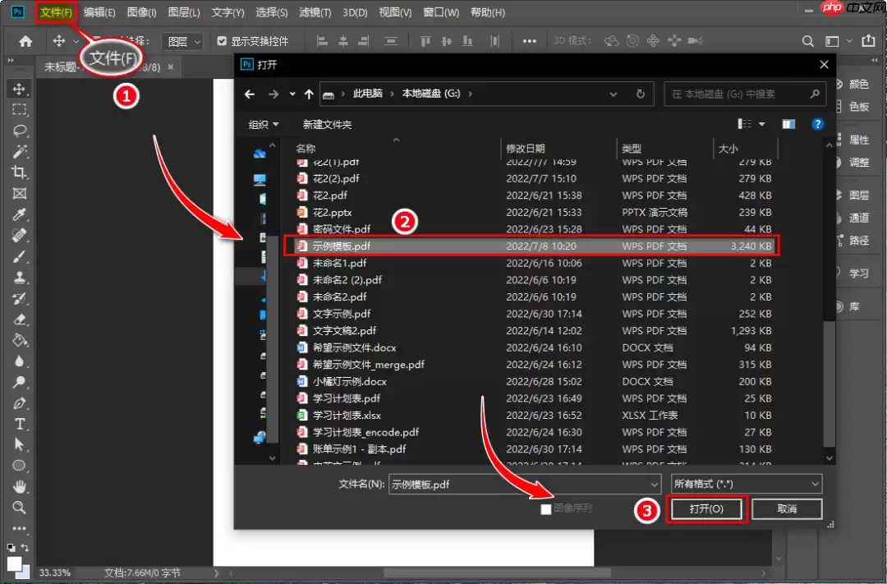Click the search icon in the options bar
This screenshot has height=584, width=887.
807,40
